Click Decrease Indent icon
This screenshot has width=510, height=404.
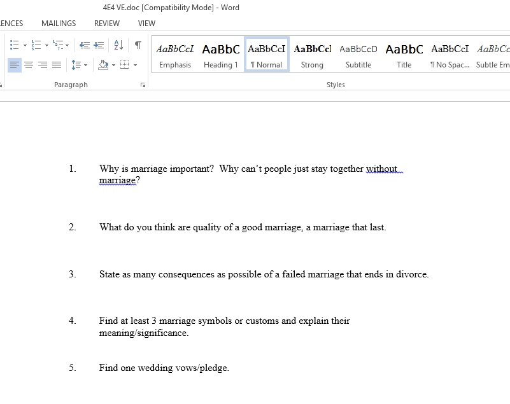pyautogui.click(x=85, y=45)
